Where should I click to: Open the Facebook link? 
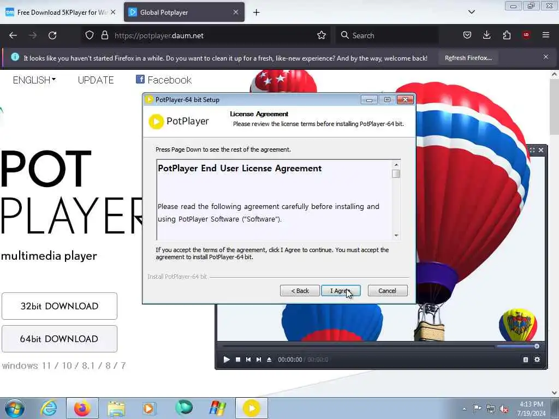164,80
